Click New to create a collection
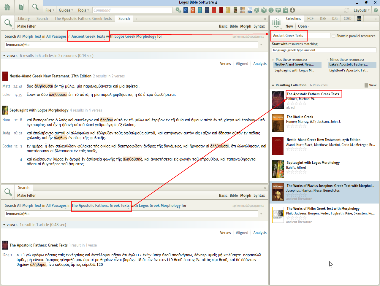This screenshot has width=380, height=286. coord(289,26)
